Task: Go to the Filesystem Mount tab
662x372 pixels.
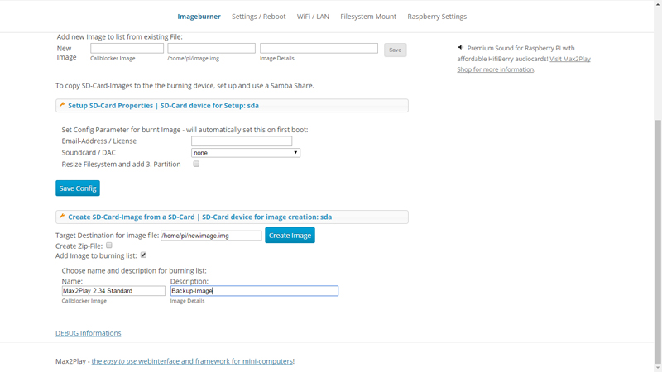Action: coord(368,17)
